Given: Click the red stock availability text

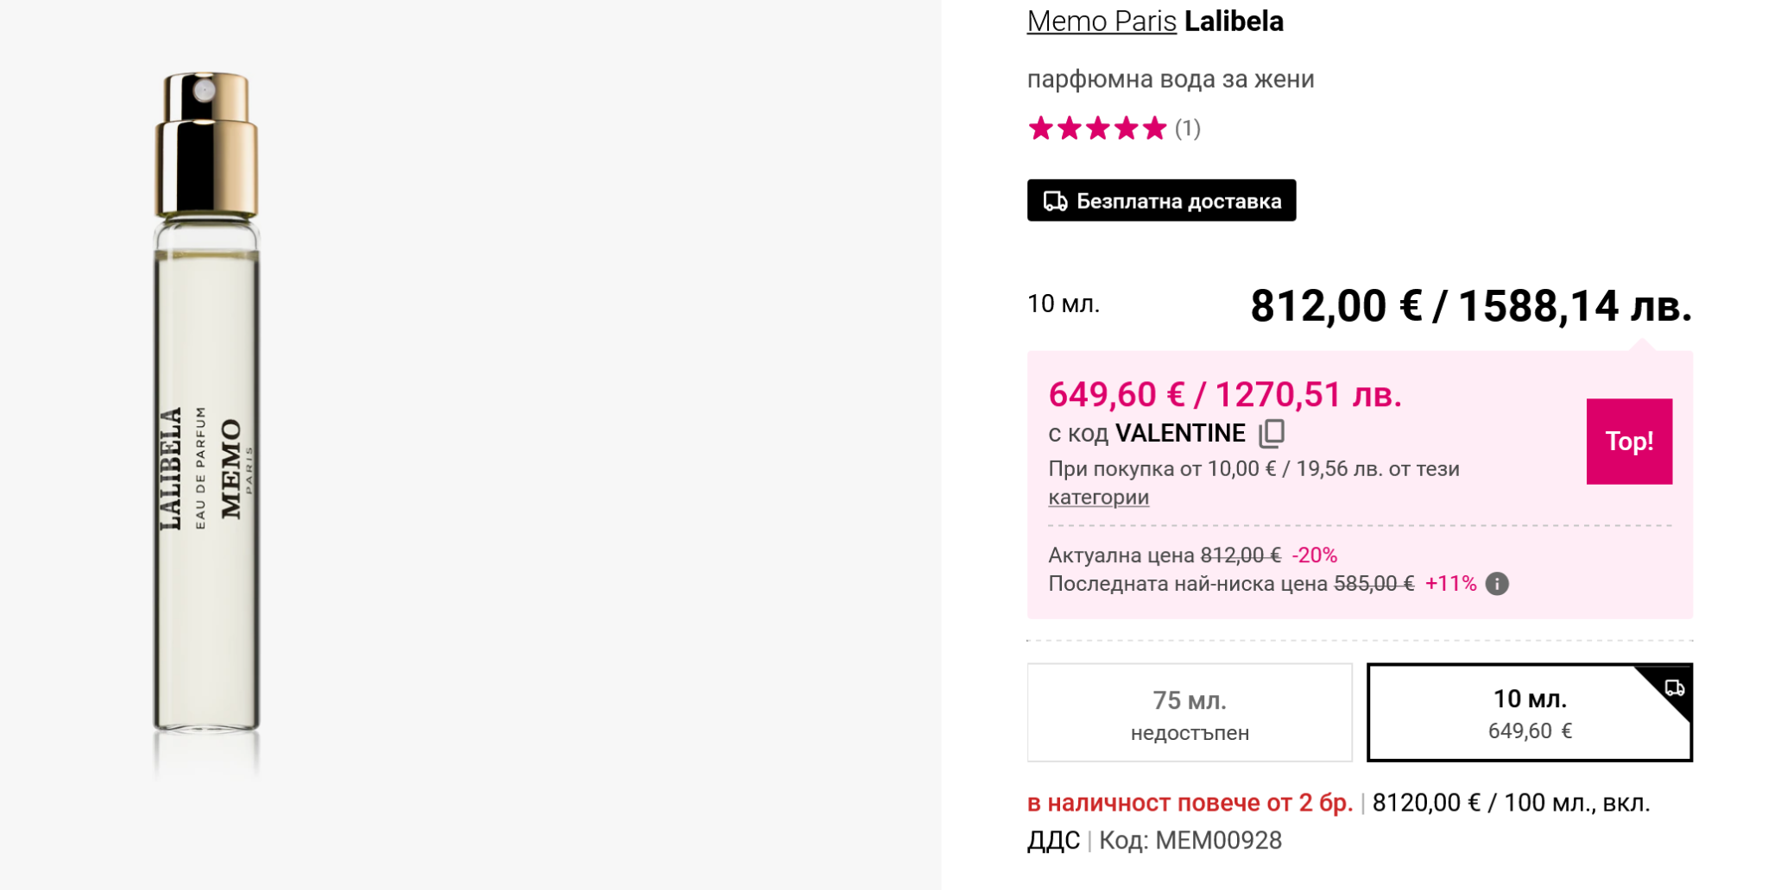Looking at the screenshot, I should (1189, 803).
